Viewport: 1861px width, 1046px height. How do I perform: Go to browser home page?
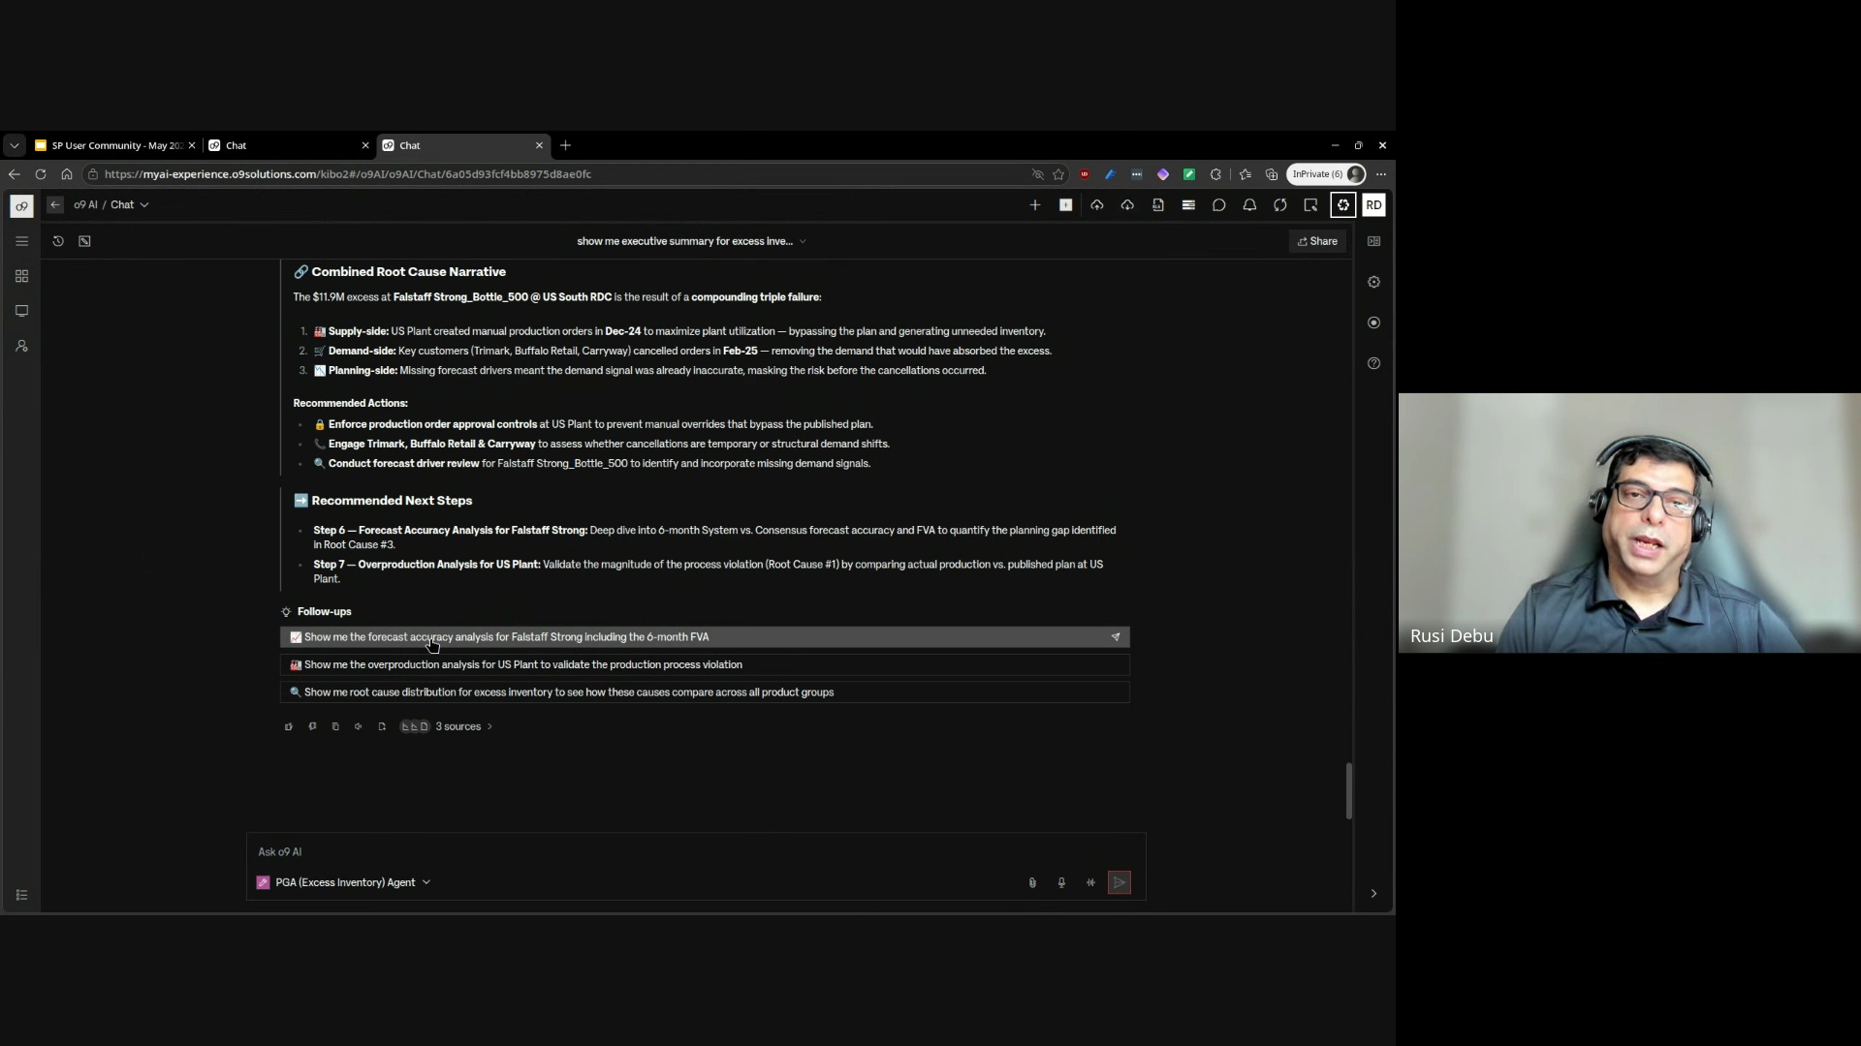click(67, 174)
